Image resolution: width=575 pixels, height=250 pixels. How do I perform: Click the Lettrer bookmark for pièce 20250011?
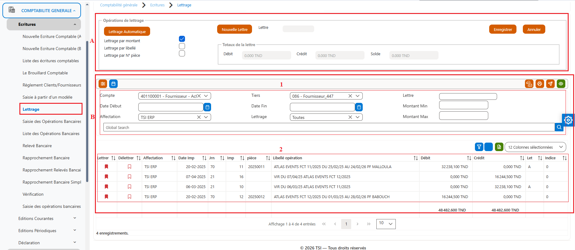coord(106,167)
